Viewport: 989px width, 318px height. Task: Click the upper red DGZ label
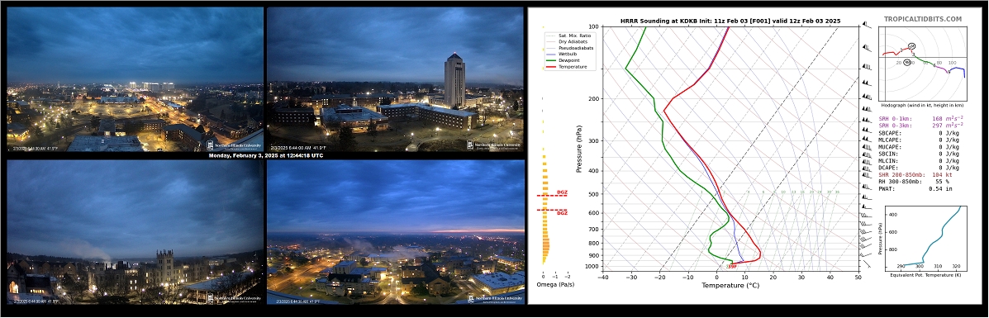tap(562, 192)
